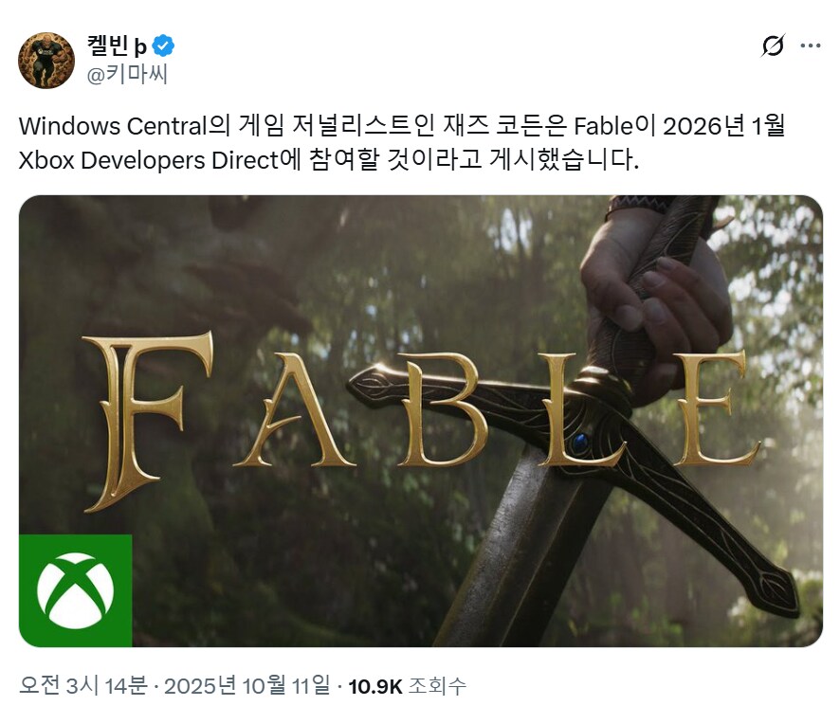
Task: Click the word Fable in tweet text
Action: pos(604,126)
